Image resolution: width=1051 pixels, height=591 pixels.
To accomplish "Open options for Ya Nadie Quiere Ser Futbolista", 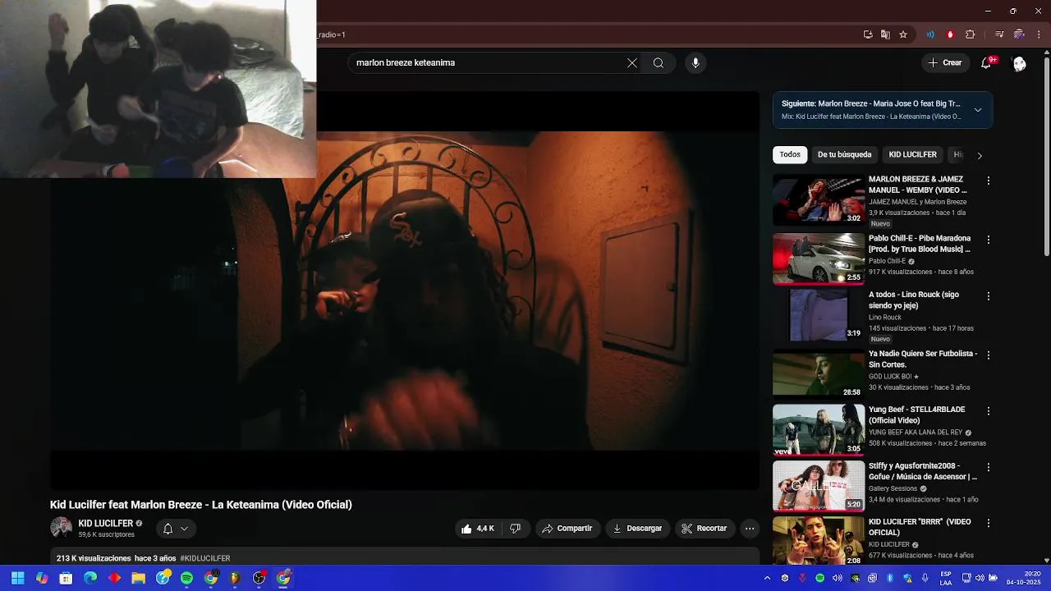I will 989,355.
